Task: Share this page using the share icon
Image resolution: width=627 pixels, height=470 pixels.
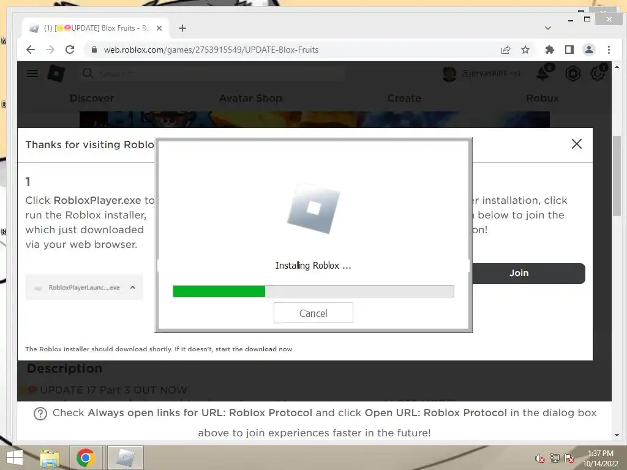Action: (505, 50)
